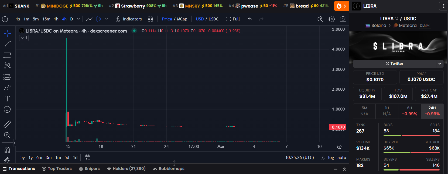Viewport: 448px width, 174px height.
Task: Collapse the drawing toolbar side arrow
Action: 15,143
